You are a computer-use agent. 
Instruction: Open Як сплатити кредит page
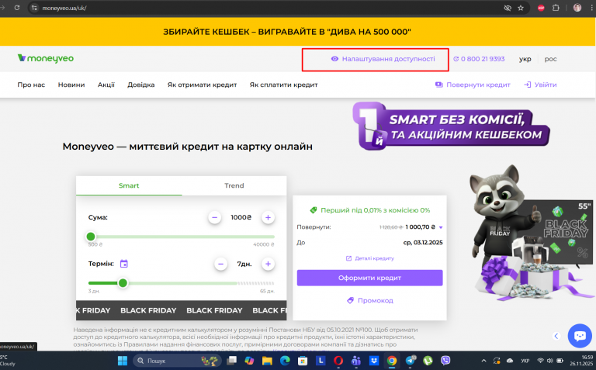point(283,85)
